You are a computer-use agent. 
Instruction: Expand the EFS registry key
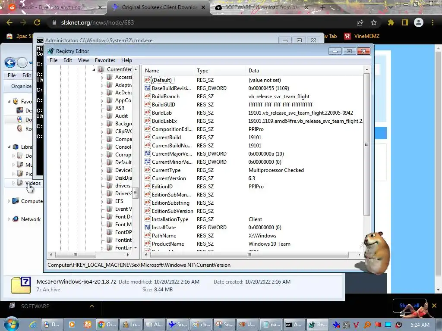(x=102, y=202)
